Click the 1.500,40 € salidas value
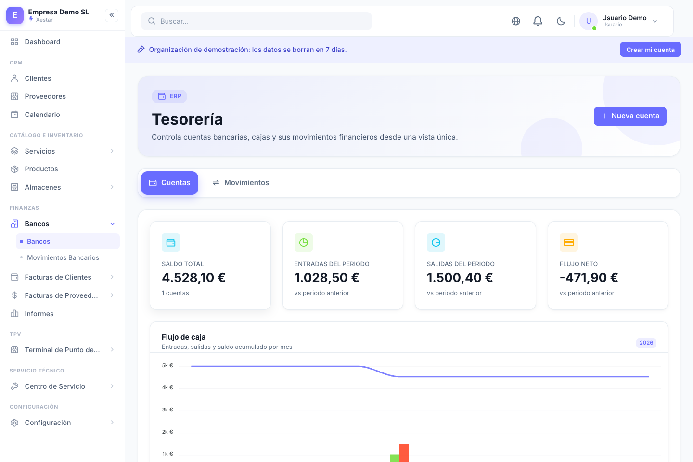Viewport: 693px width, 462px height. [460, 278]
